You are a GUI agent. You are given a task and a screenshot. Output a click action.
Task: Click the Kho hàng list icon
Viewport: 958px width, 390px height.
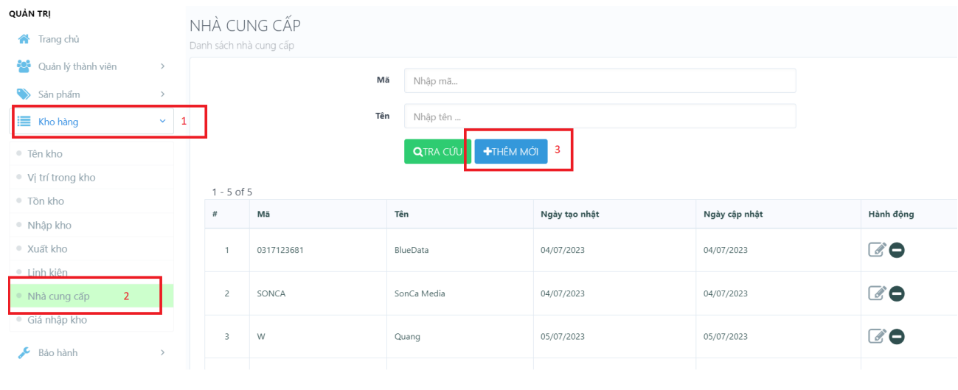pos(24,122)
